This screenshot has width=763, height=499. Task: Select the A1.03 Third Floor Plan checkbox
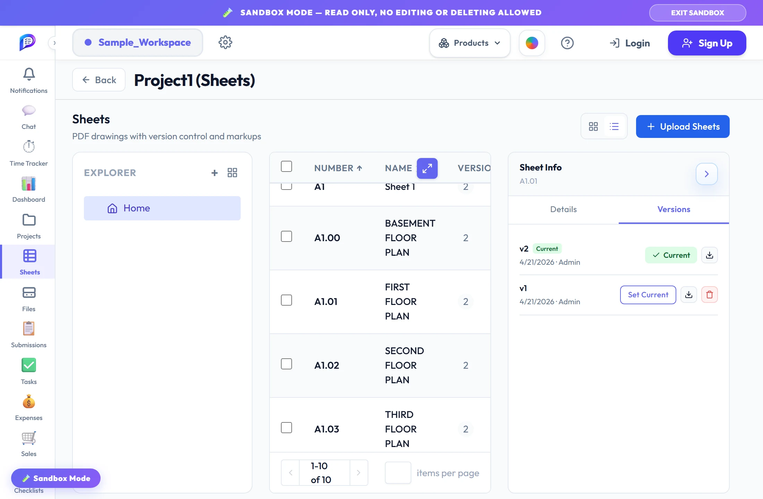tap(286, 428)
